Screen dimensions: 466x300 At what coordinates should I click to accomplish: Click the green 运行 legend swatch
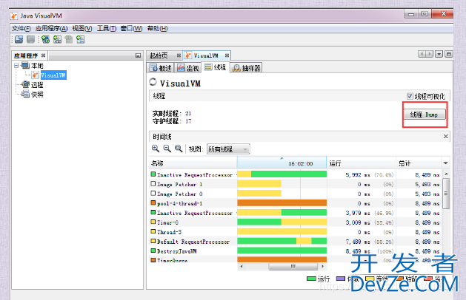click(311, 279)
